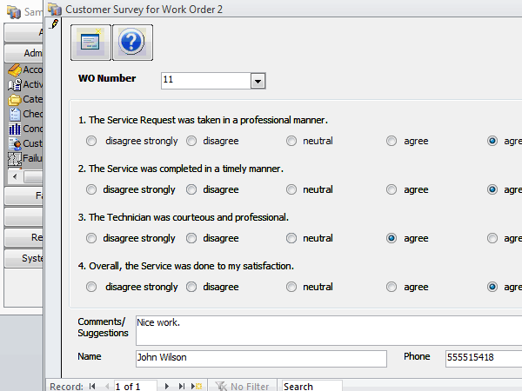
Task: Click the Comments/Suggestions text box
Action: click(x=326, y=329)
